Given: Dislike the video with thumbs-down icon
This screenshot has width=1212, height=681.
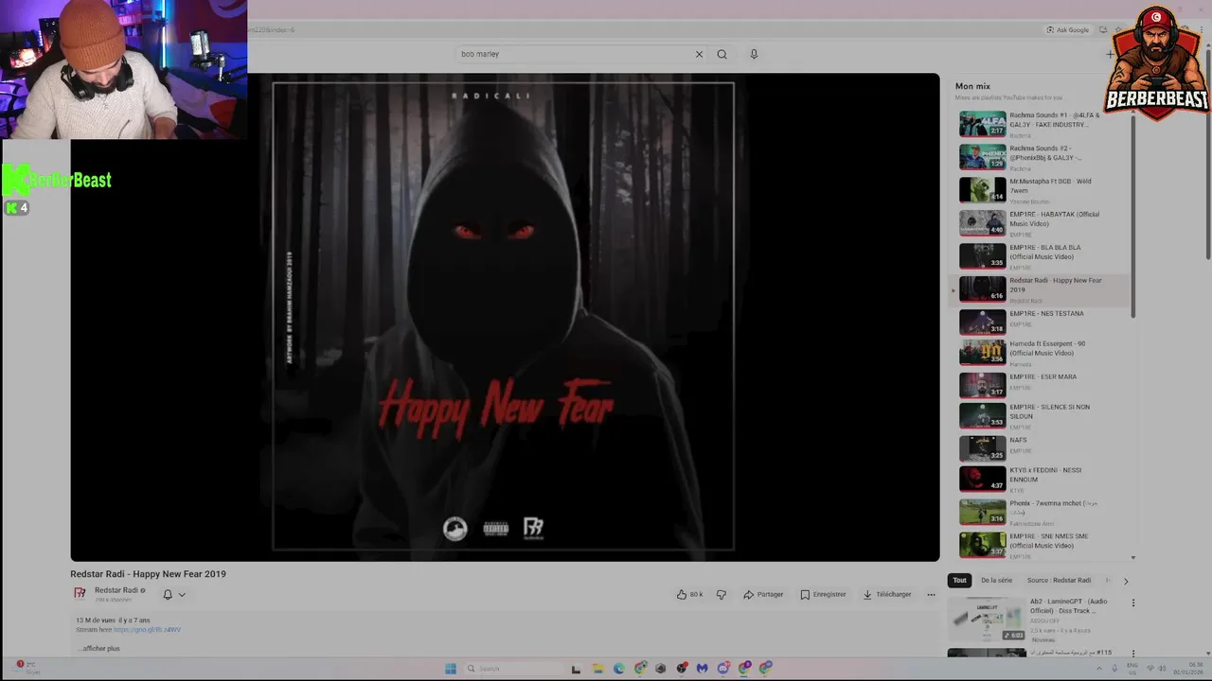Looking at the screenshot, I should coord(721,595).
